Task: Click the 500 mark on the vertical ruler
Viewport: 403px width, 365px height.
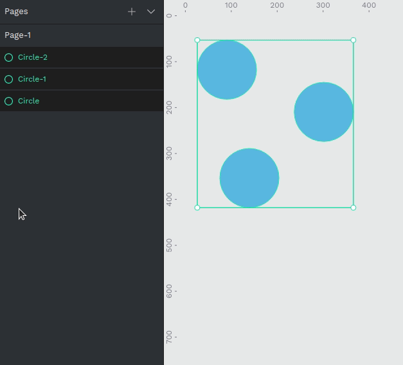Action: tap(169, 245)
